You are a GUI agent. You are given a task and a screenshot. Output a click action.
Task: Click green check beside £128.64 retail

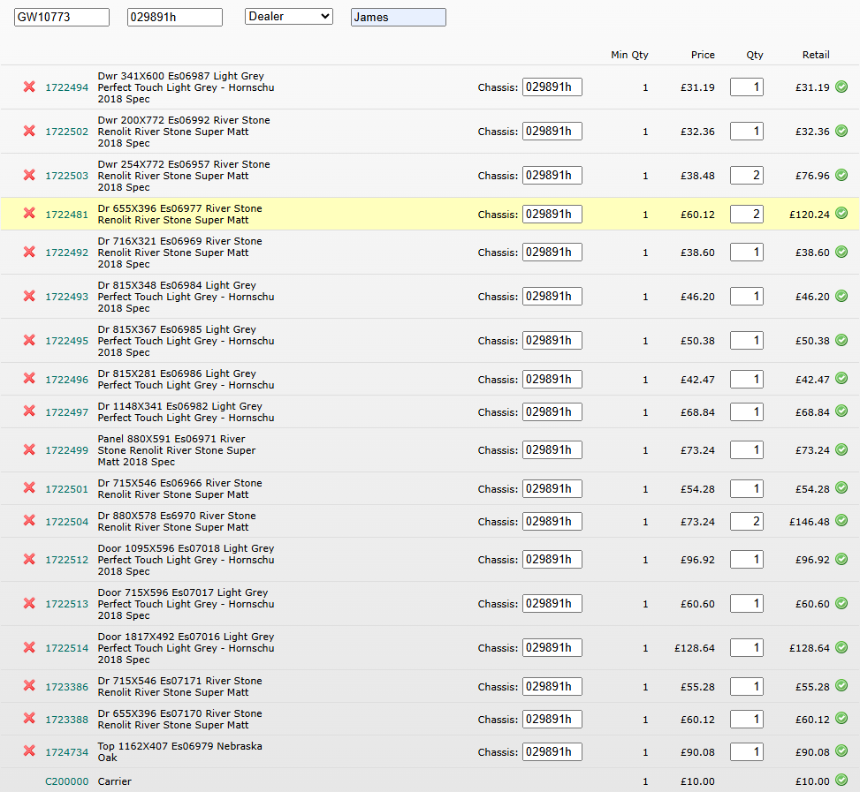[x=841, y=647]
